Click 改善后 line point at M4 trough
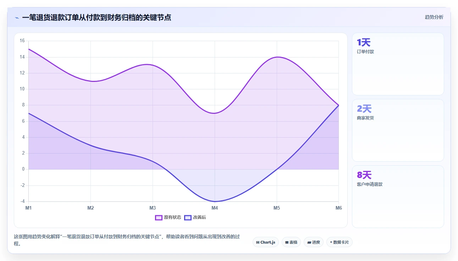This screenshot has width=458, height=261. click(x=215, y=201)
